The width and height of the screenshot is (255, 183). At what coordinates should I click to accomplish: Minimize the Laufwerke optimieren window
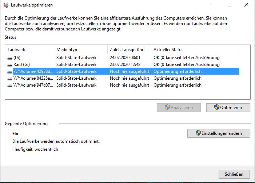tap(213, 5)
